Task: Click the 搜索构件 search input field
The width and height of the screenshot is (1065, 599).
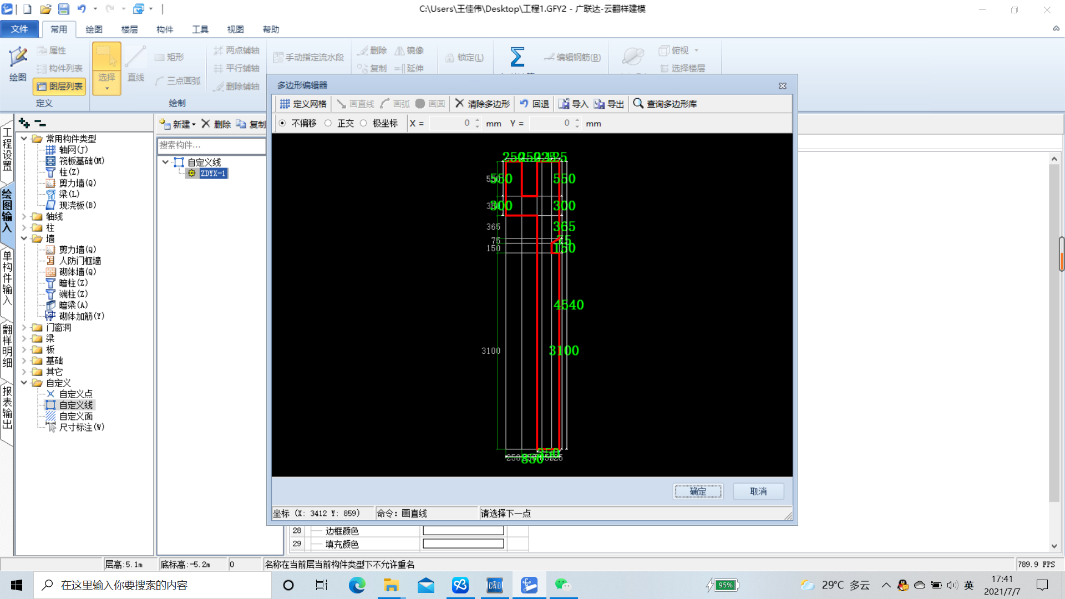Action: tap(211, 145)
